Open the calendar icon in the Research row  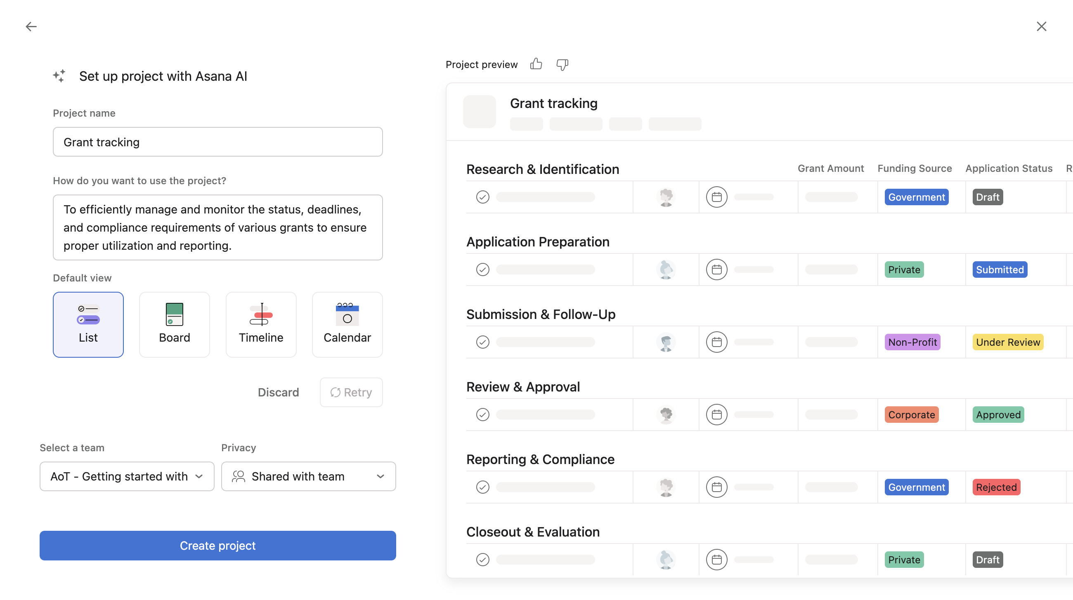pyautogui.click(x=717, y=197)
